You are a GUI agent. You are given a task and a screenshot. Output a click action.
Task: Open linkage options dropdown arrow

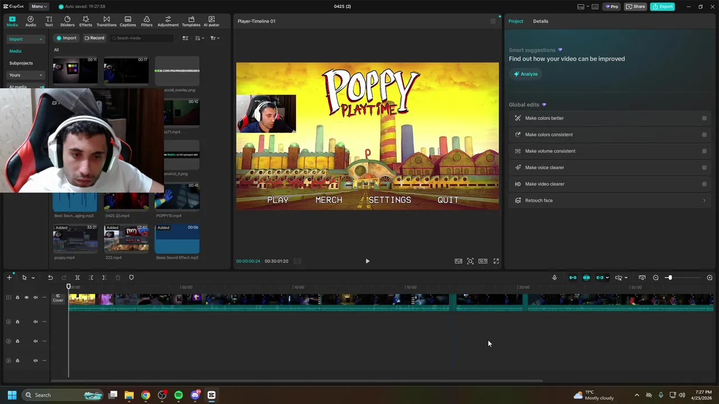pos(607,278)
